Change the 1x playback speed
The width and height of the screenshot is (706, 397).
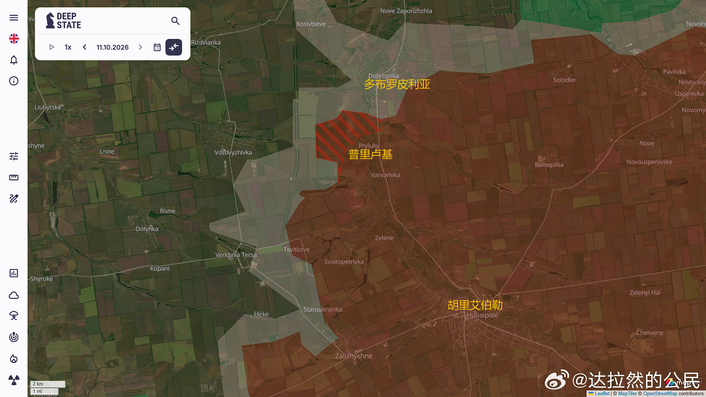pos(68,47)
